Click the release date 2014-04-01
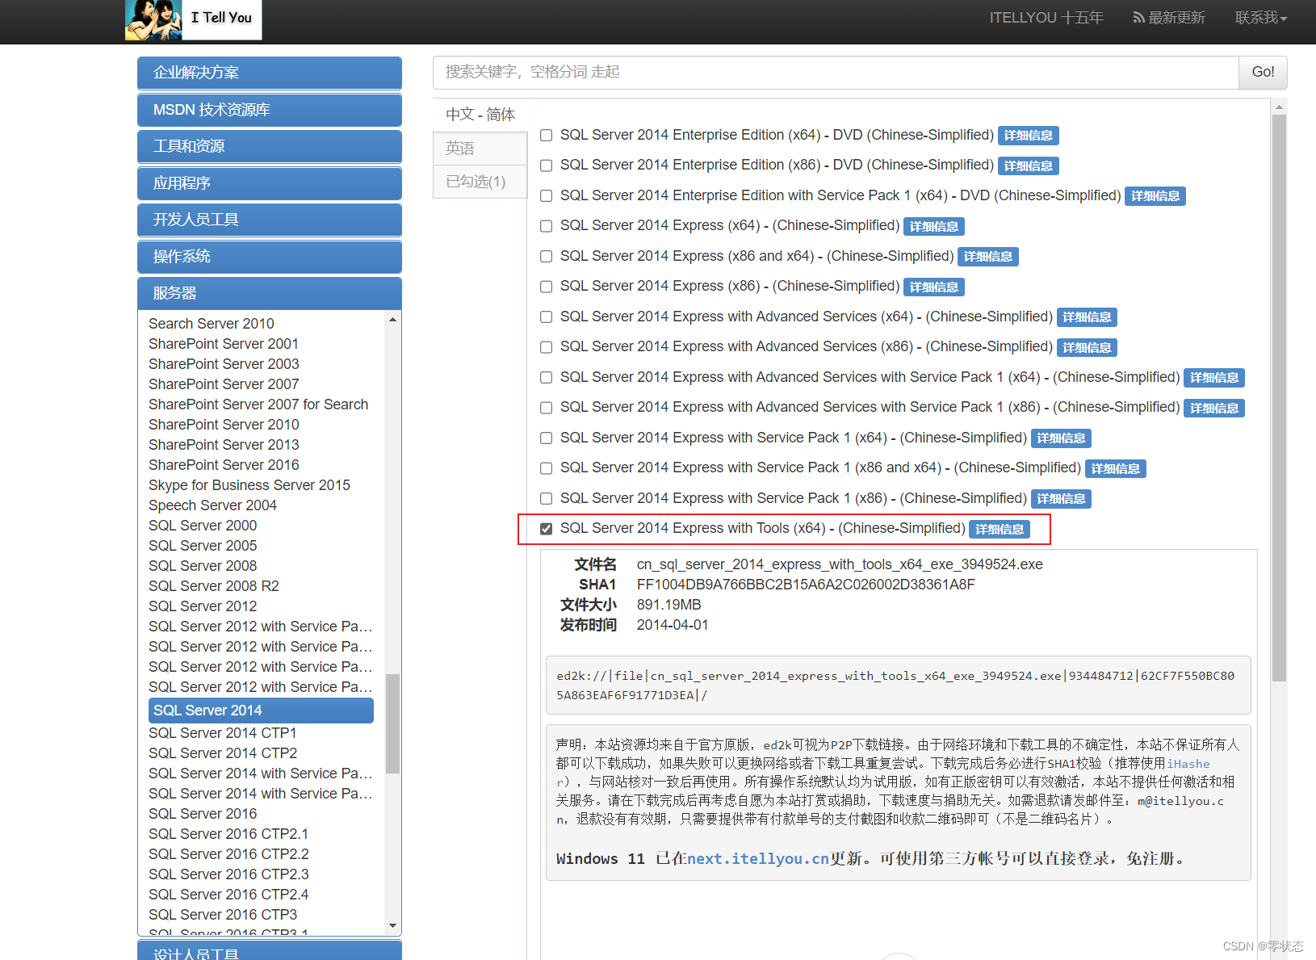The width and height of the screenshot is (1316, 960). (673, 625)
